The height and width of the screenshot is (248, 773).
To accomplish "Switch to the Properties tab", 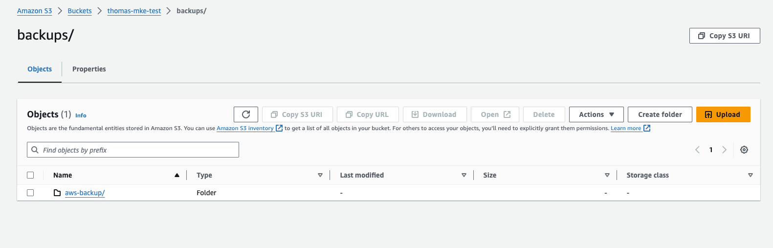I will tap(89, 69).
